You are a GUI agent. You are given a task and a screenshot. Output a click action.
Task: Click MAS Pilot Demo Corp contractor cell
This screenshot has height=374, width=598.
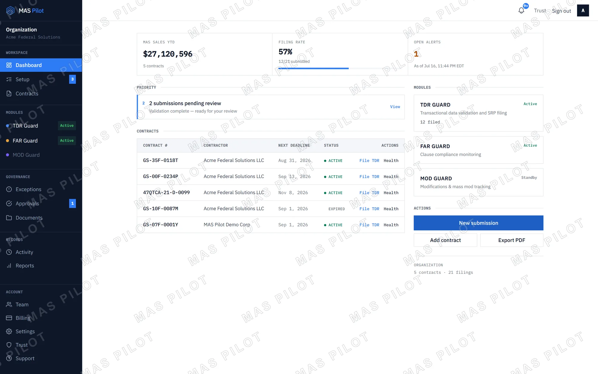click(227, 225)
